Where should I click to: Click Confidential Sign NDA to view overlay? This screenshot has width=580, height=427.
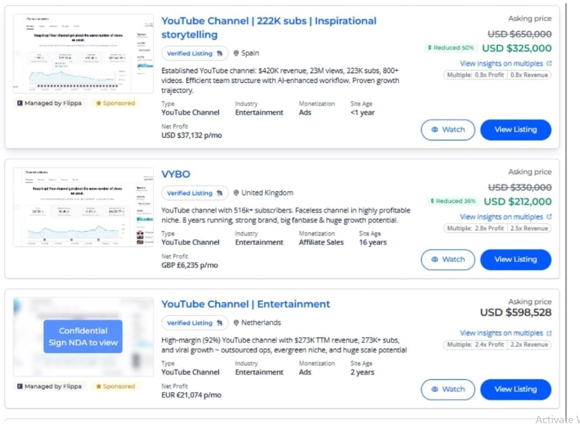(83, 337)
